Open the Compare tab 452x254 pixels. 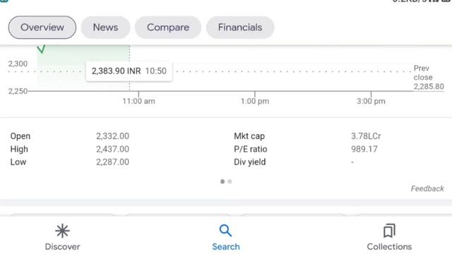(x=168, y=28)
